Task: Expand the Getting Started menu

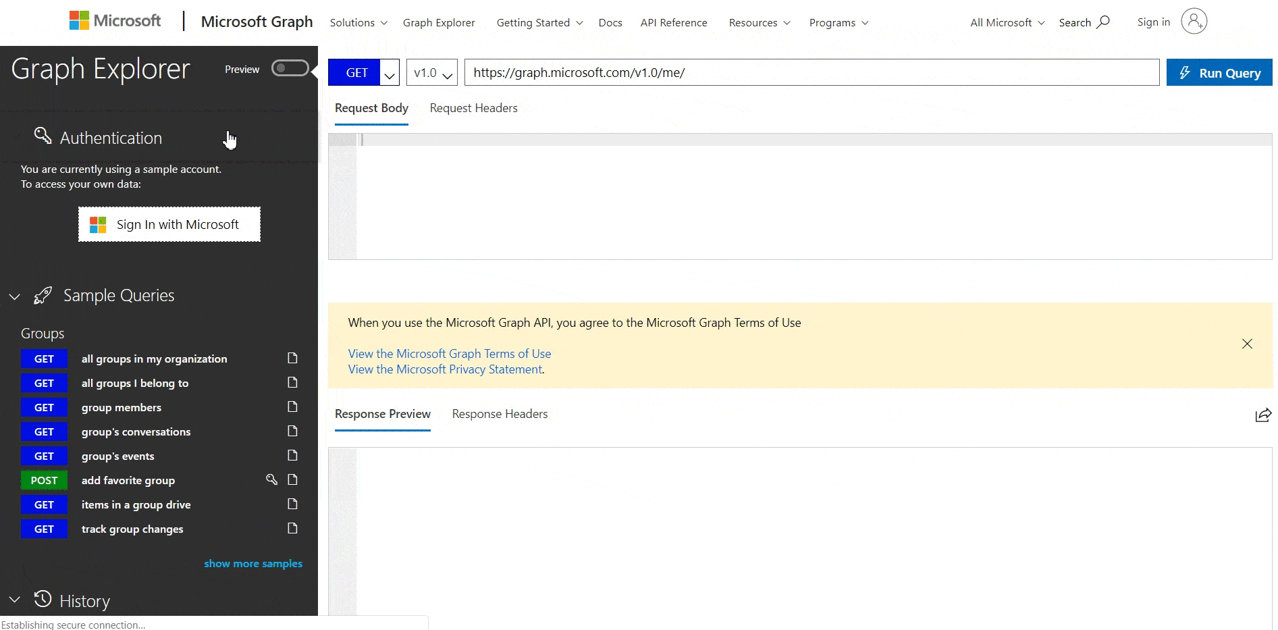Action: click(x=540, y=23)
